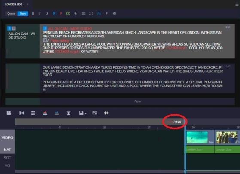The height and width of the screenshot is (174, 240).
Task: Open the LONDON ZOO tab dropdown arrow
Action: coord(27,4)
